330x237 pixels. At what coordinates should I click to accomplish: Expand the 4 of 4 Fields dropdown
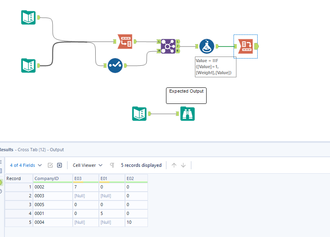click(x=26, y=165)
